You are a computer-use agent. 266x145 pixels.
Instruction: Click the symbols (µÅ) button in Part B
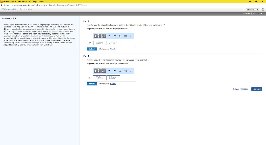tap(103, 71)
